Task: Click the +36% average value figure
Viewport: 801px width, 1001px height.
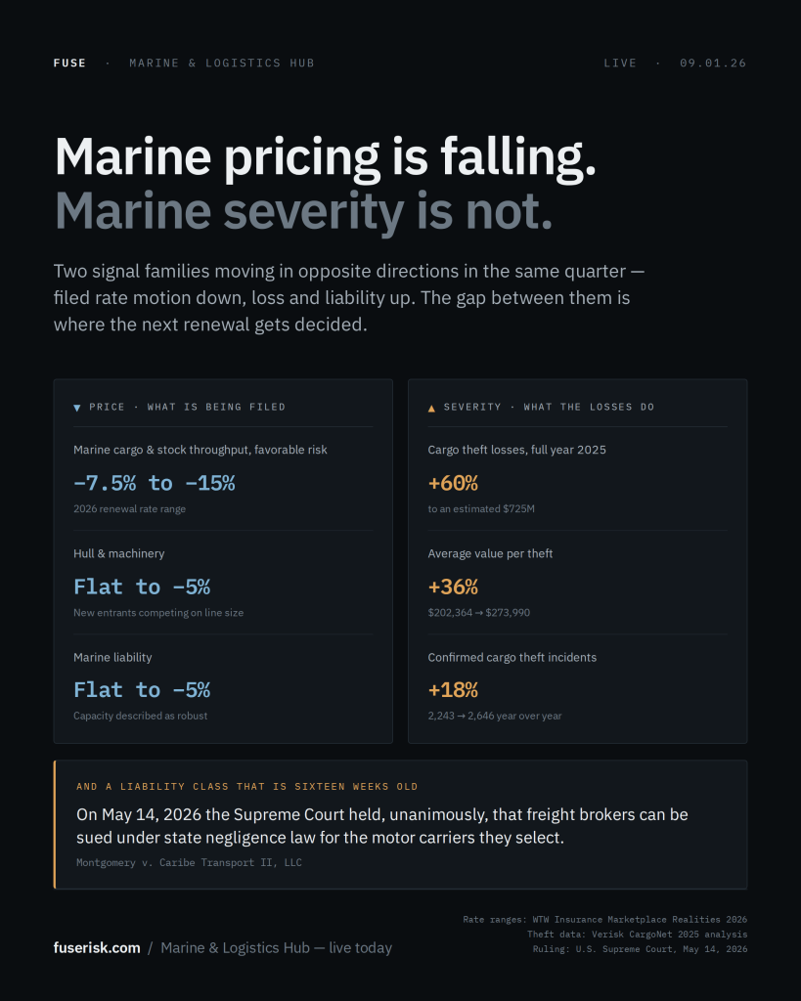Action: [x=453, y=587]
